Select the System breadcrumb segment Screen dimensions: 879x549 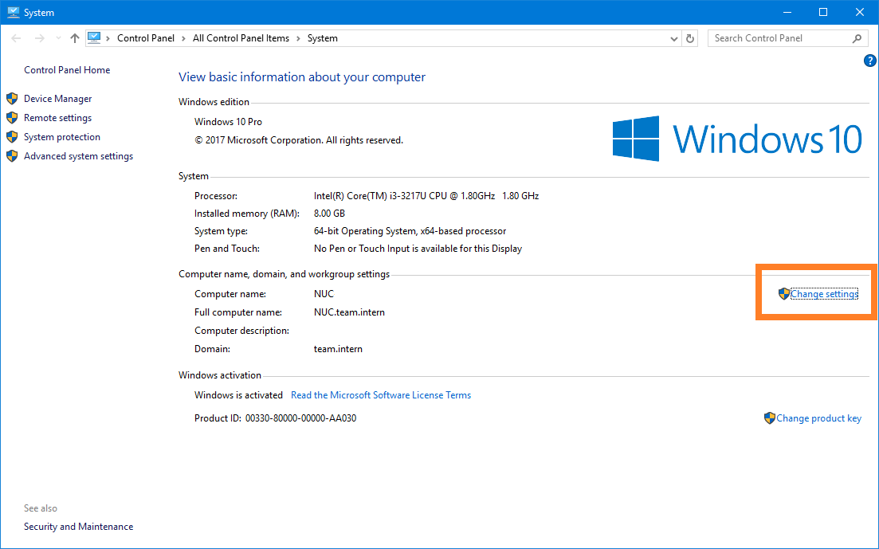[322, 38]
